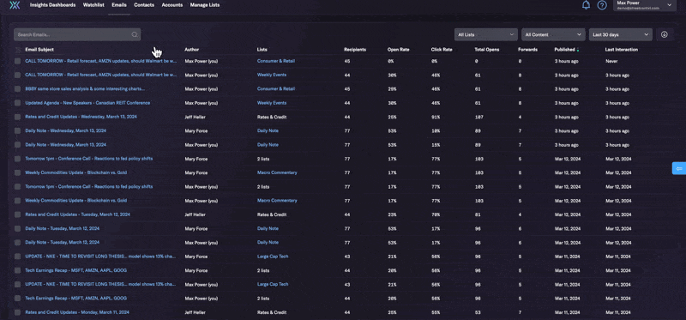The image size is (686, 320).
Task: Sort by Last Interaction column
Action: click(x=621, y=50)
